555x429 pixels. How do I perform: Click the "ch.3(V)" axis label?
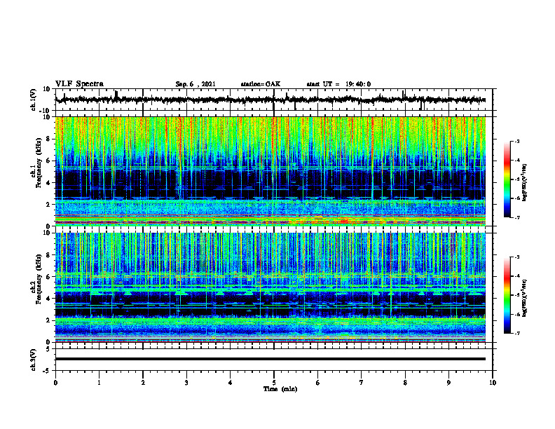[34, 360]
